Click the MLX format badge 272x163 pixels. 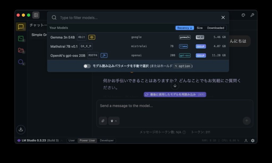tap(200, 37)
